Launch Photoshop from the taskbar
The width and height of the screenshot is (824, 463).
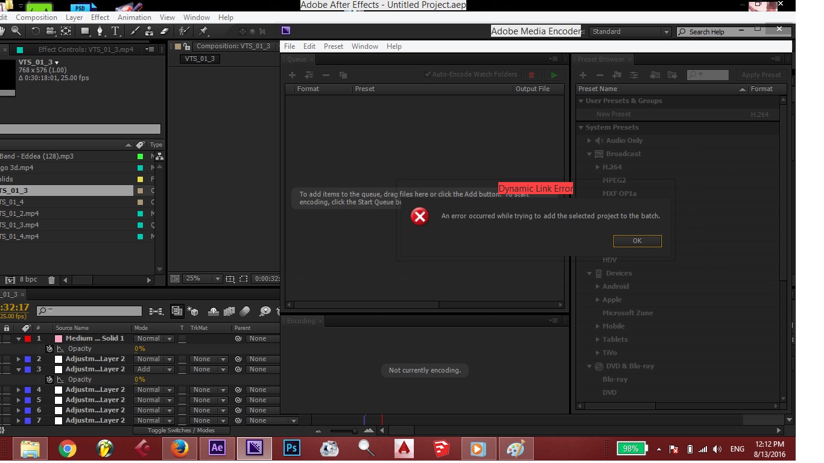292,449
